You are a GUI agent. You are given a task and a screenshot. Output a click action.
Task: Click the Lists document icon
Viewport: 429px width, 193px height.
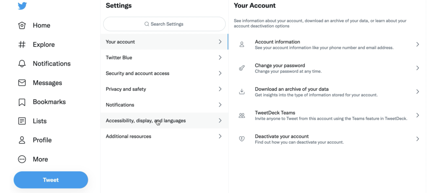point(22,121)
